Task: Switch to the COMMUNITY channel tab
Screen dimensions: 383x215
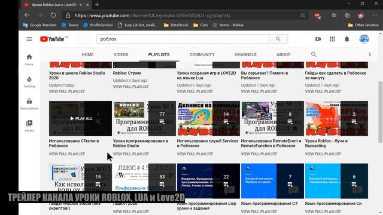Action: [202, 54]
